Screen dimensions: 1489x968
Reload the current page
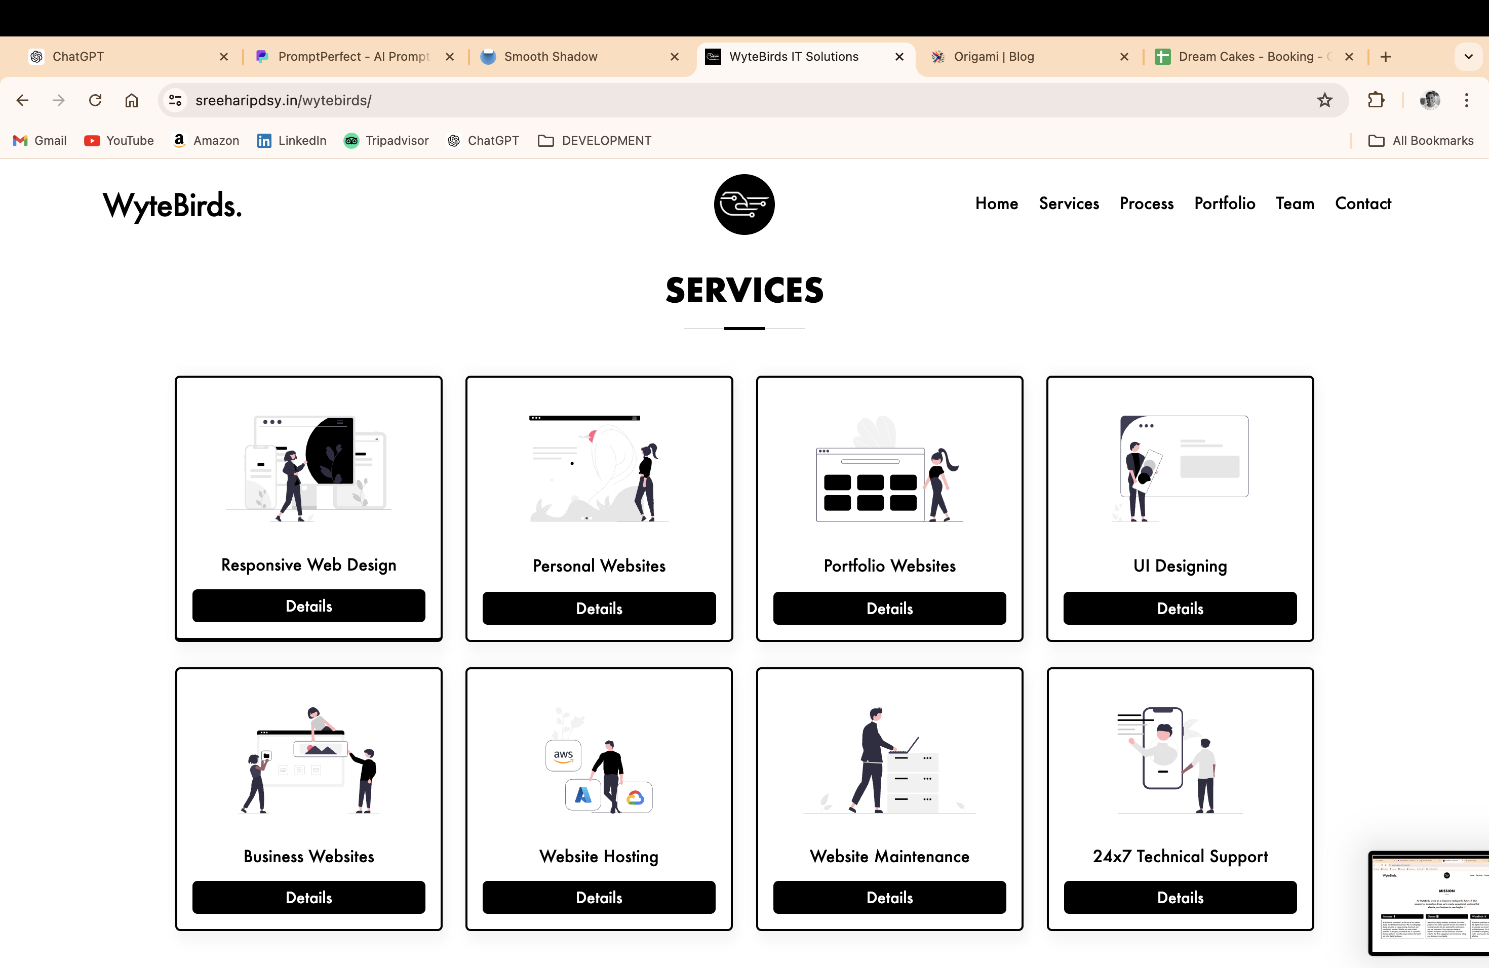[x=95, y=100]
